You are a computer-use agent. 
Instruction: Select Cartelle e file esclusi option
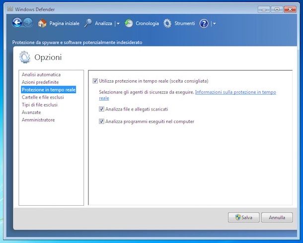43,97
